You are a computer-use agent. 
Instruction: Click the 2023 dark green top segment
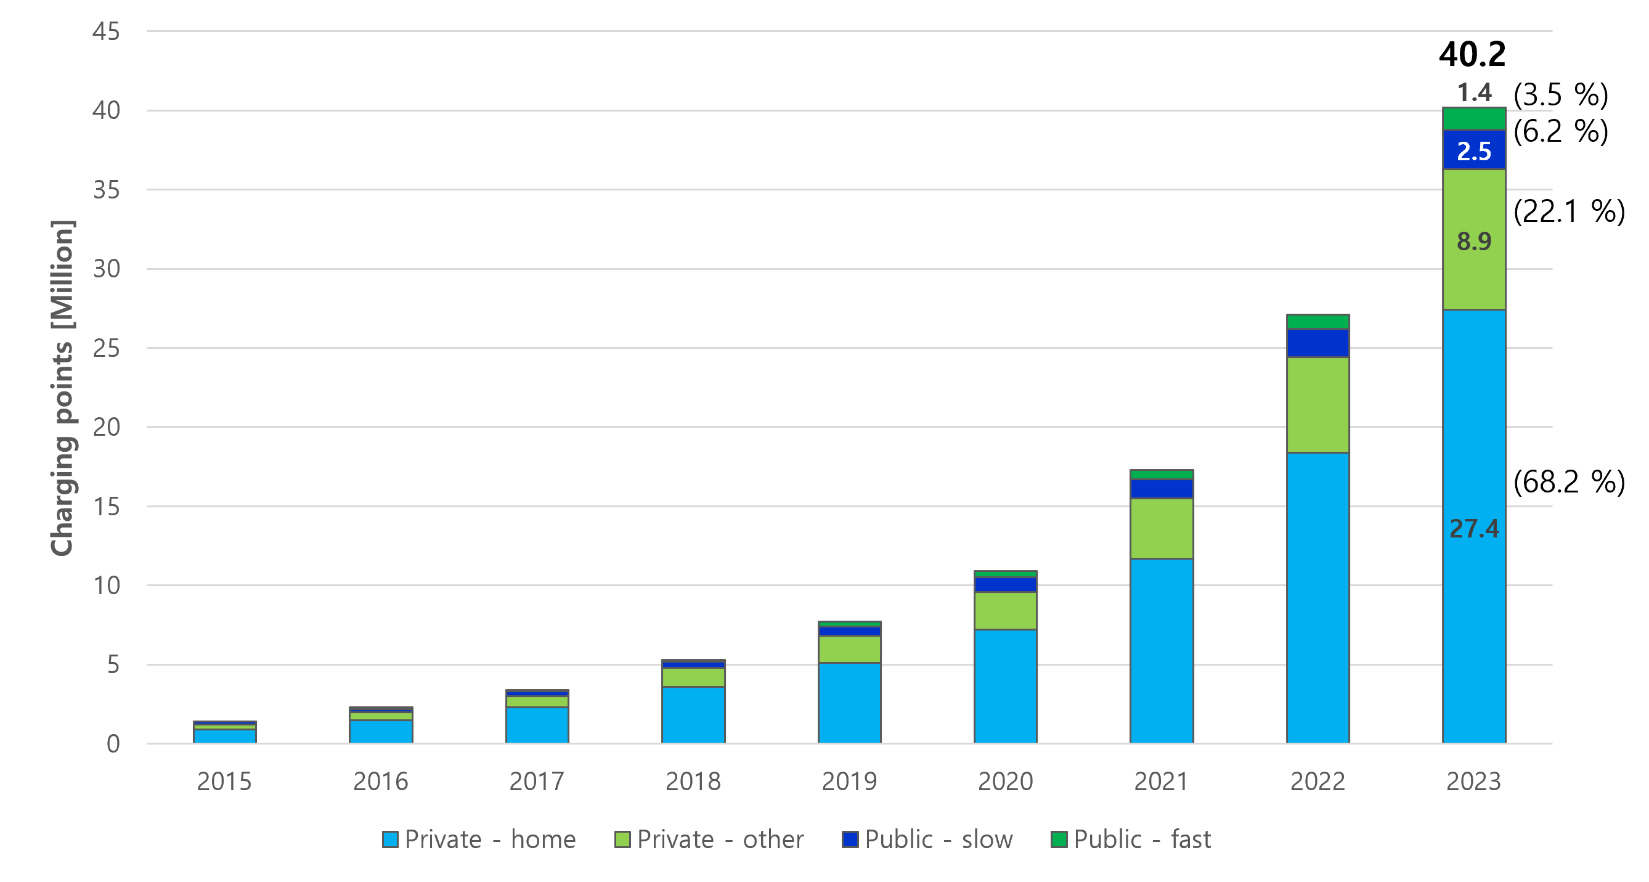coord(1473,119)
